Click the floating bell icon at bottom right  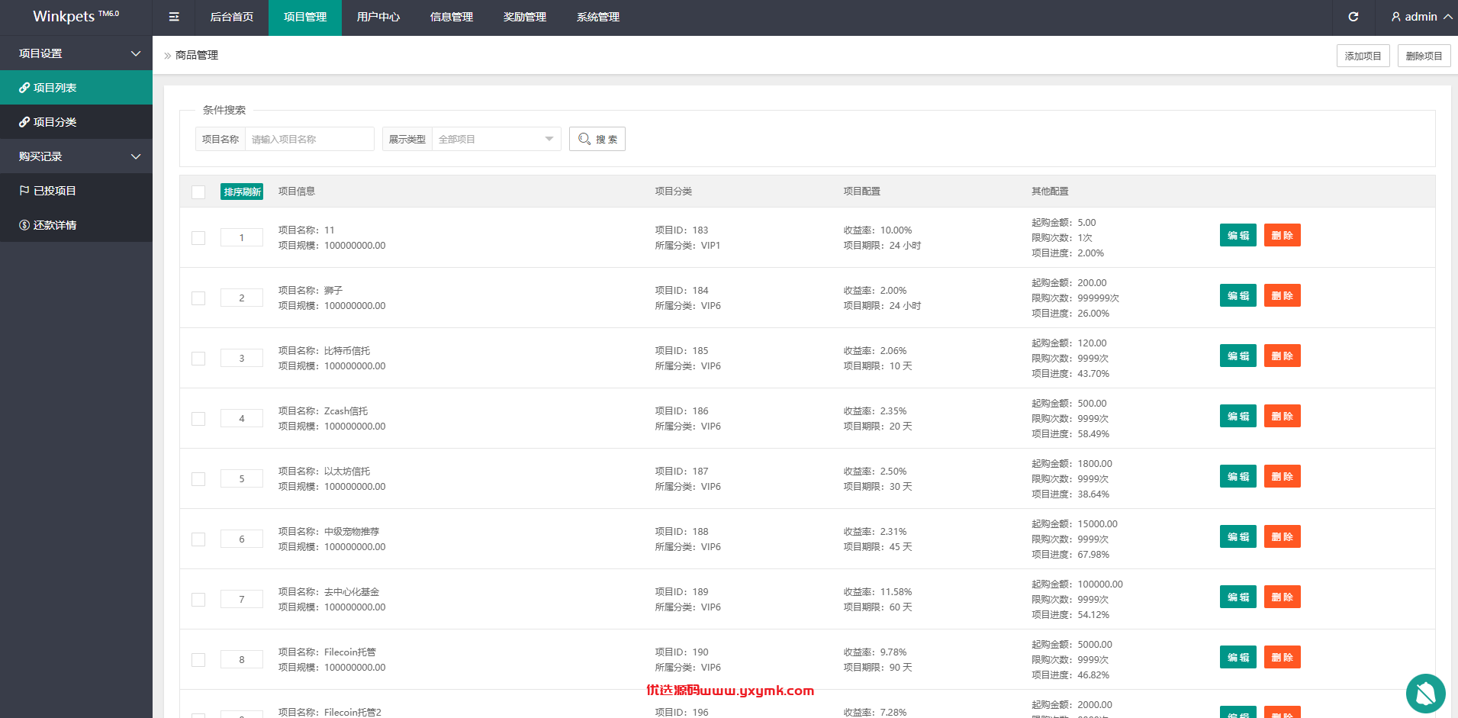click(1425, 694)
